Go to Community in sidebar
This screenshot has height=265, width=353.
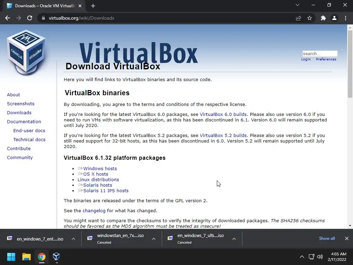(20, 158)
